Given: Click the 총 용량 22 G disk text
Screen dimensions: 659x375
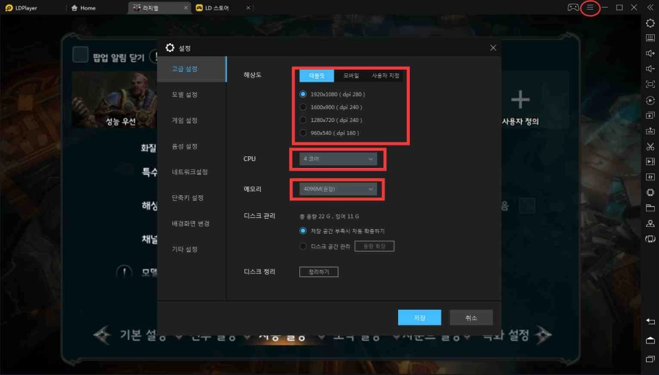Looking at the screenshot, I should pyautogui.click(x=329, y=217).
